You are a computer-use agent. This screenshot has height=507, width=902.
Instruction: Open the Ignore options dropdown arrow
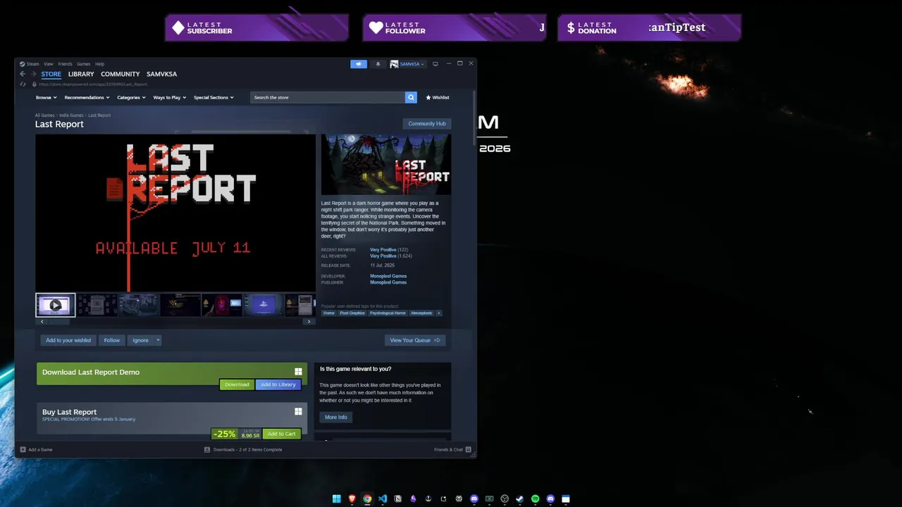(x=158, y=340)
